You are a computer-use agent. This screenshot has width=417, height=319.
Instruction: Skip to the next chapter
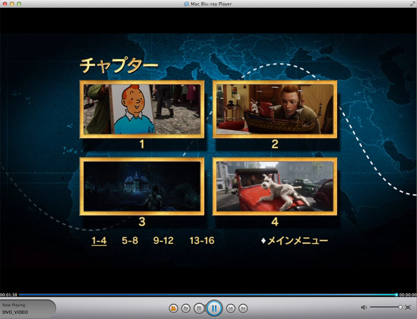tap(243, 308)
